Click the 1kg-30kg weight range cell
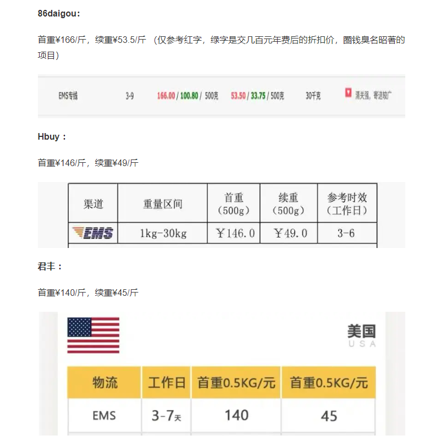The image size is (441, 441). click(163, 233)
